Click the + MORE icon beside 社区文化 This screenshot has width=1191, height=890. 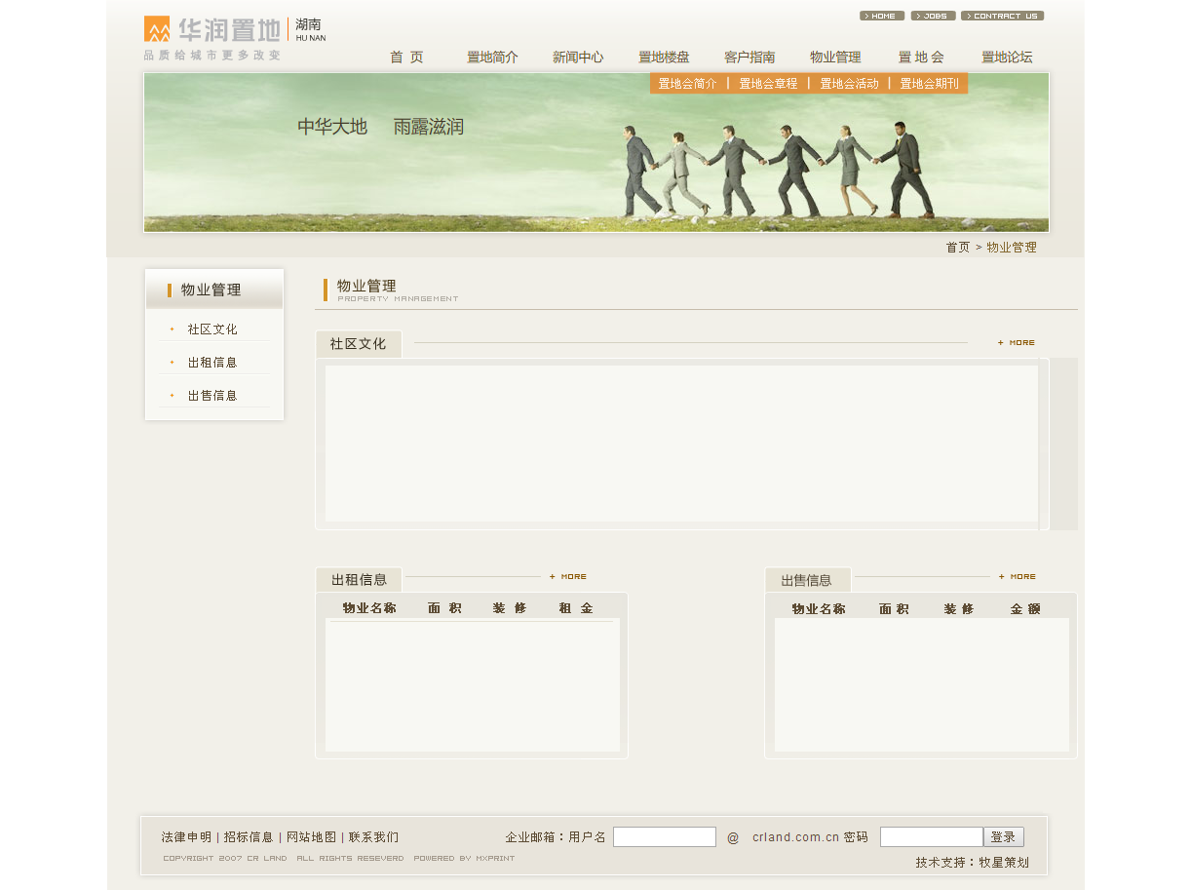tap(1016, 342)
